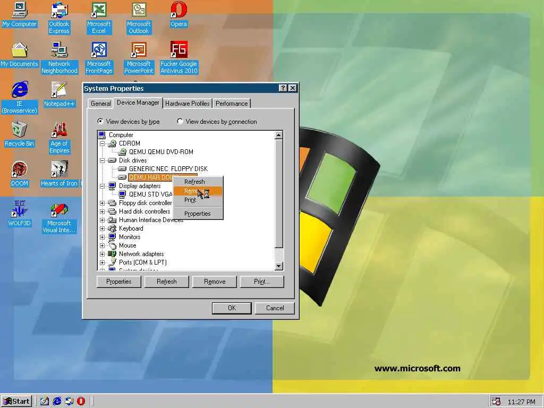
Task: Click device list scrollbar up arrow
Action: (278, 135)
